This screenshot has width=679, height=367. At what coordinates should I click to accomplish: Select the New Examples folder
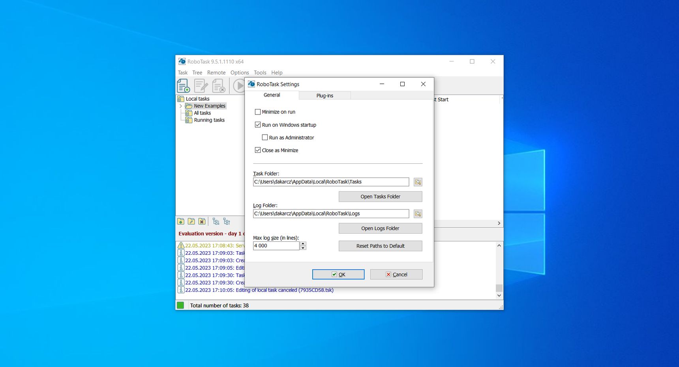(209, 106)
